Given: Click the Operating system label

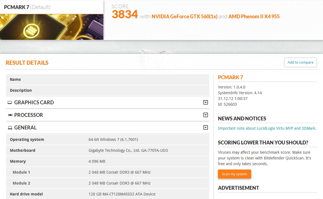Looking at the screenshot, I should tap(27, 139).
